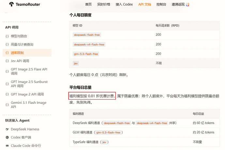
Task: Click the 个人每日额度 heading
Action: point(80,15)
